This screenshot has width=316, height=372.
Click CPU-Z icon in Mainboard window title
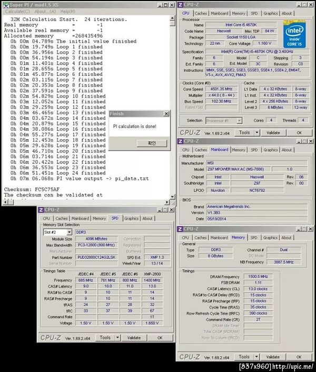[181, 141]
